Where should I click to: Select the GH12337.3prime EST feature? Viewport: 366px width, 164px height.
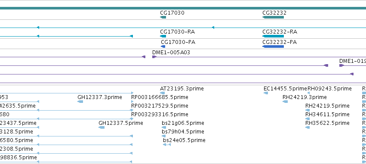80,102
